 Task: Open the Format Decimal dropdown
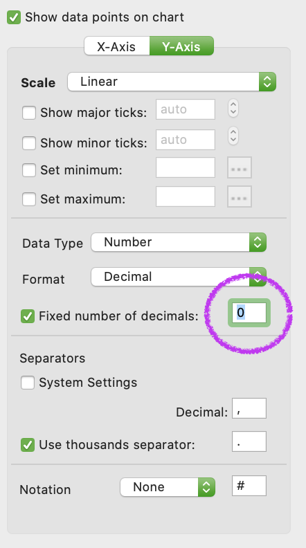tap(179, 277)
